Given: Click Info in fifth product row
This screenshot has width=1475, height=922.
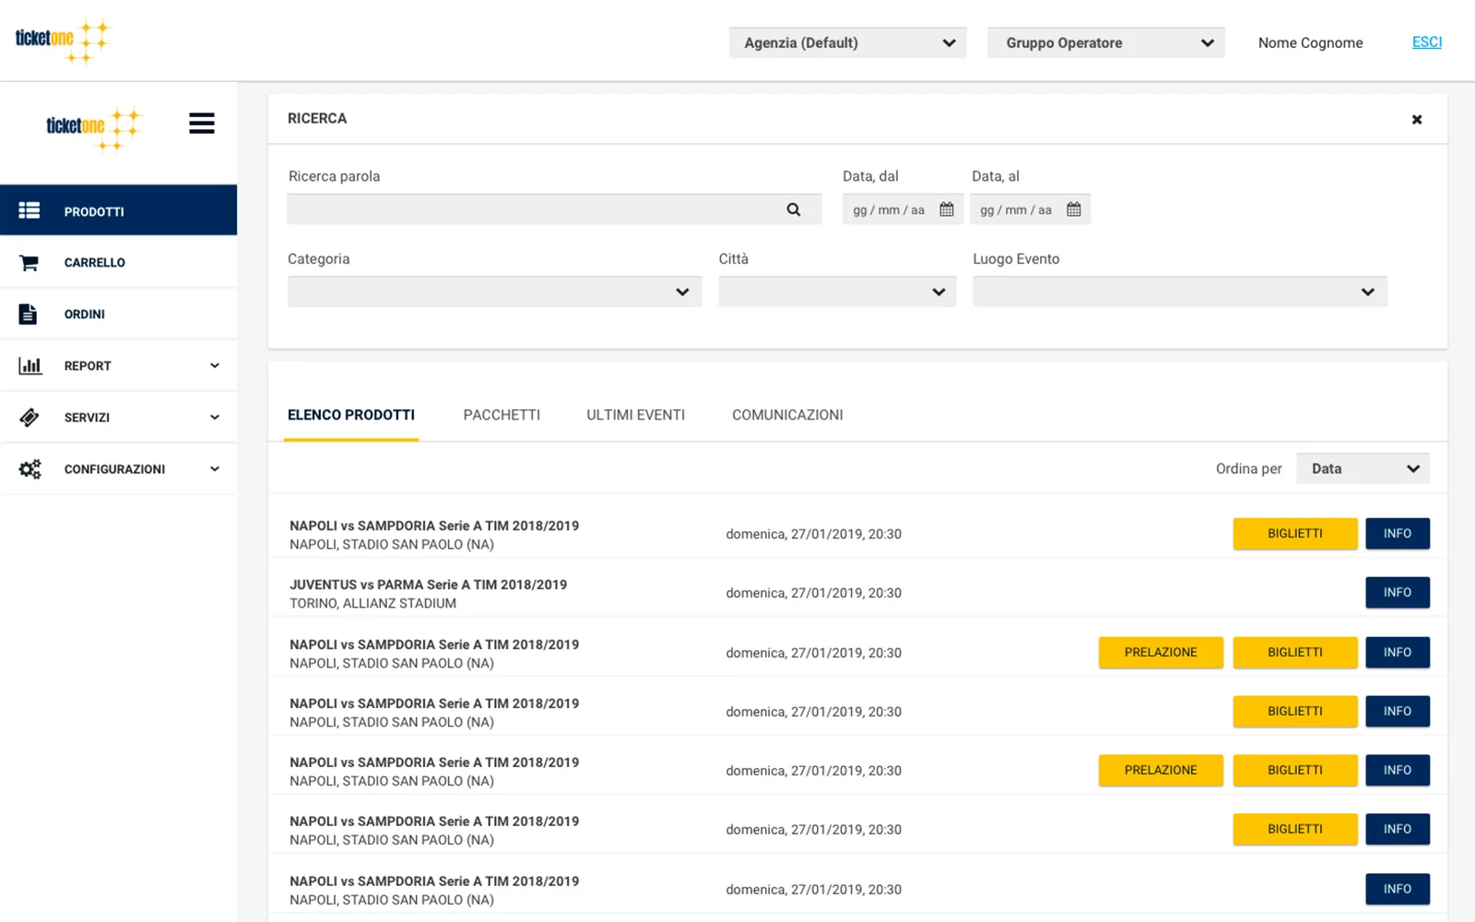Looking at the screenshot, I should pyautogui.click(x=1398, y=771).
